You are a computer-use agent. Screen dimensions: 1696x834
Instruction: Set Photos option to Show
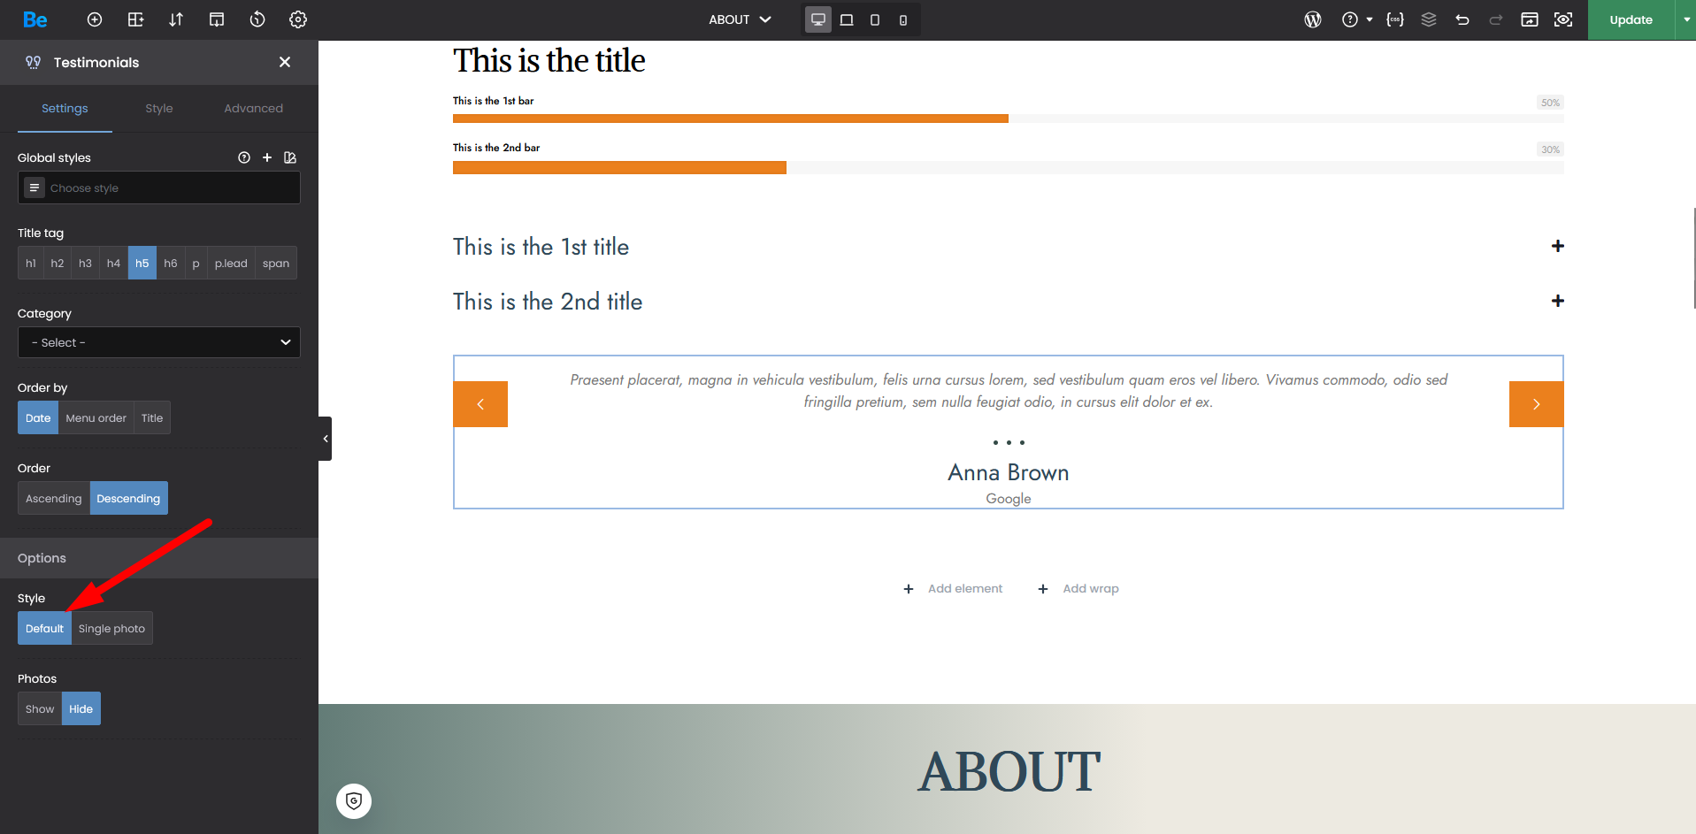pyautogui.click(x=40, y=708)
